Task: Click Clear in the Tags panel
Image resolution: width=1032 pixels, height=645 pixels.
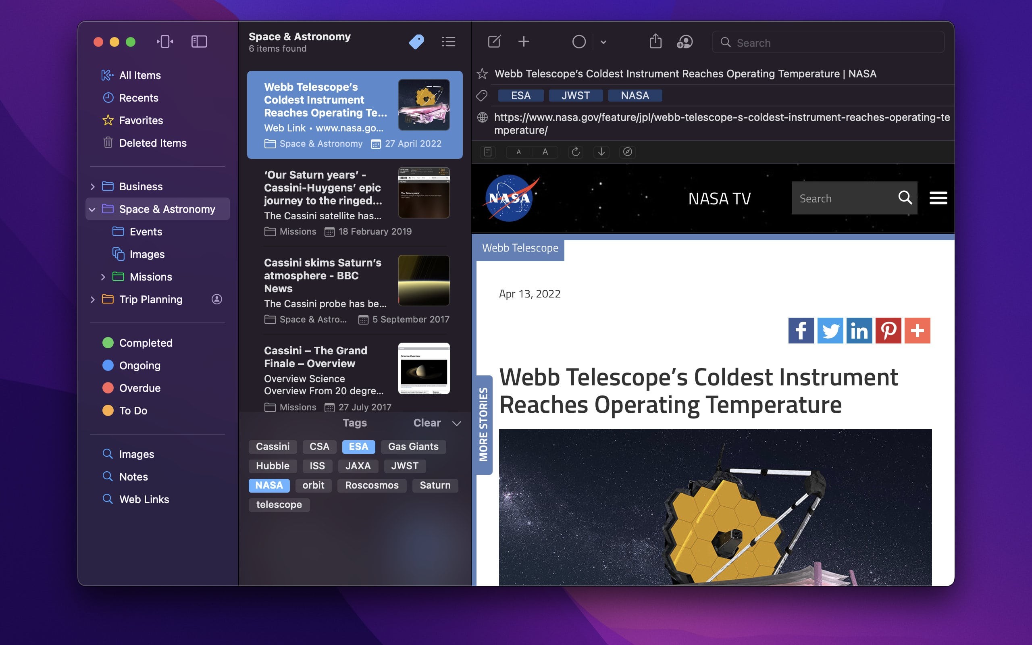Action: (x=427, y=423)
